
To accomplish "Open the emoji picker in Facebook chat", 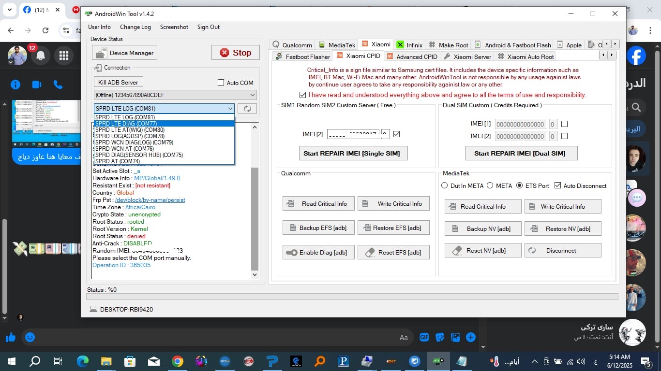I will 30,337.
